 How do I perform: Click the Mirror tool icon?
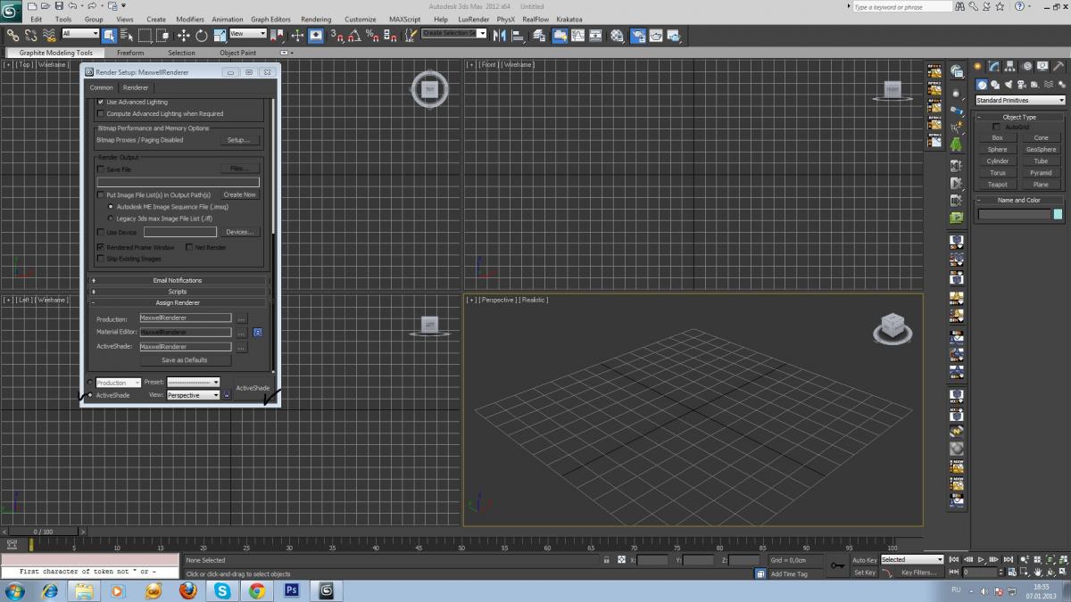498,36
